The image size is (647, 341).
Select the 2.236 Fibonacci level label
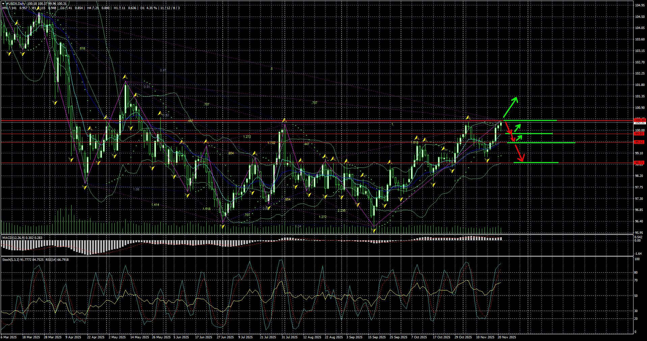pos(341,210)
